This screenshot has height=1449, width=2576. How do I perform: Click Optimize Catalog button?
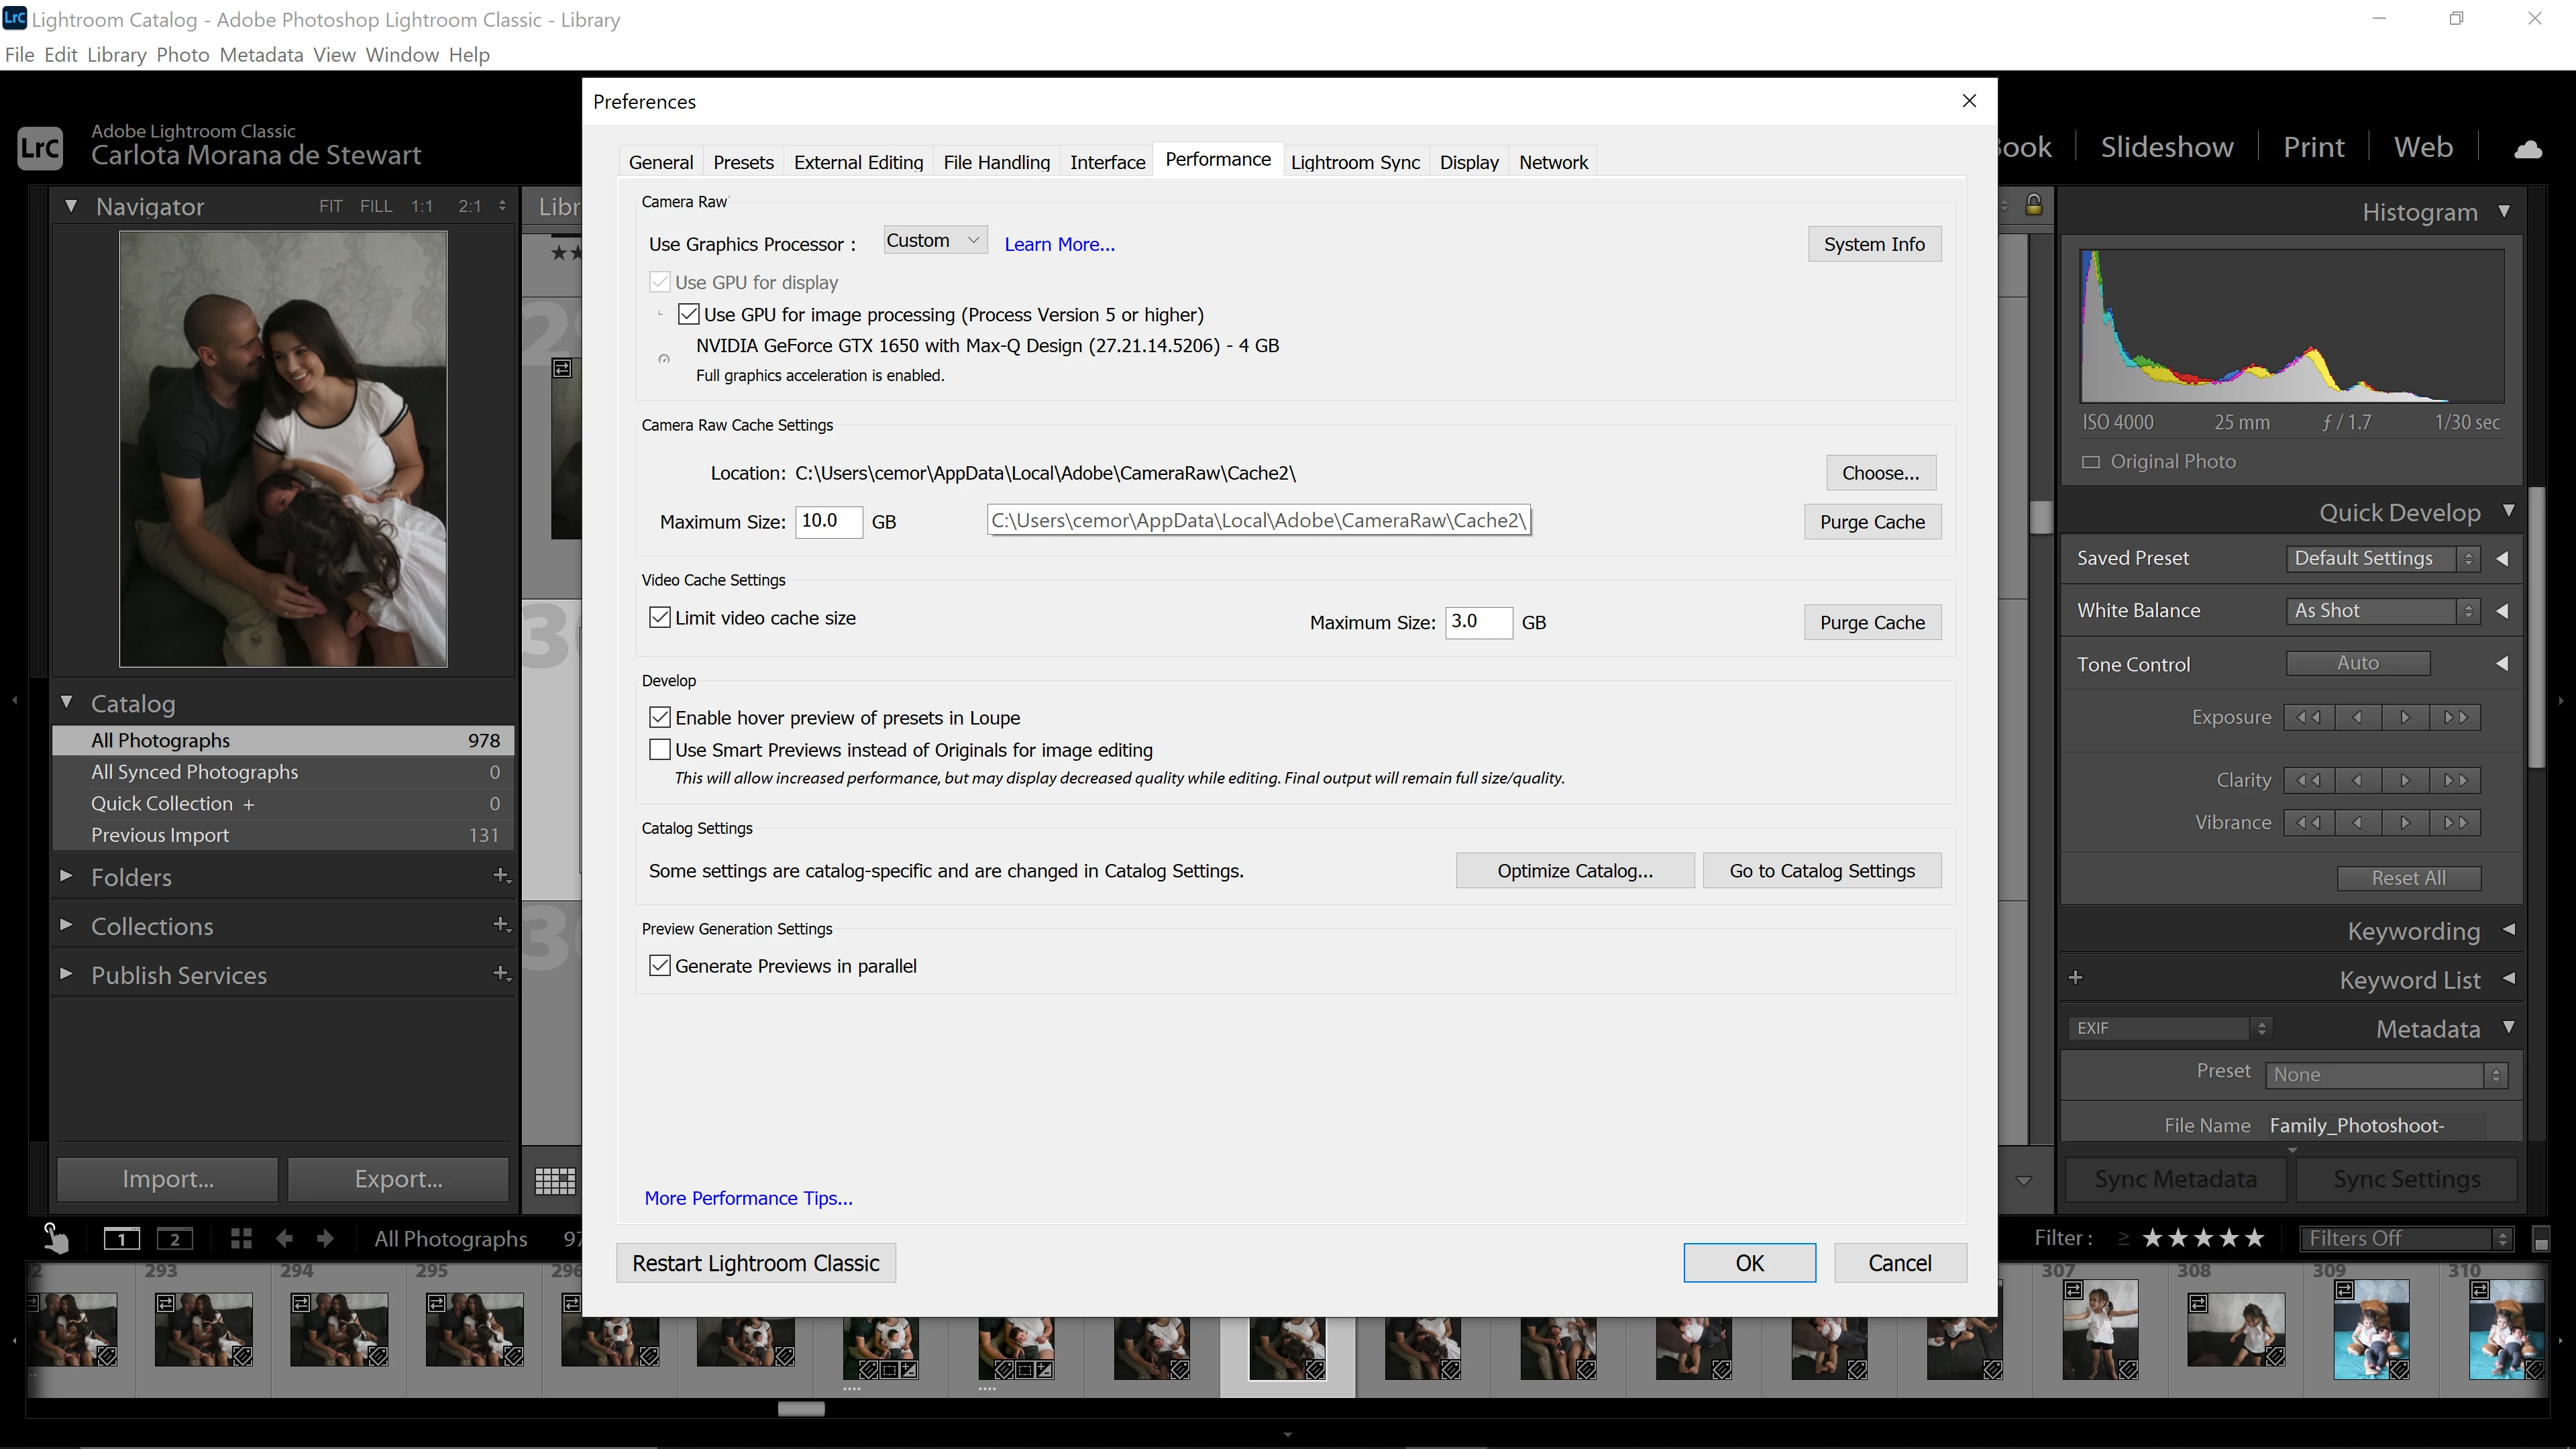click(x=1574, y=871)
